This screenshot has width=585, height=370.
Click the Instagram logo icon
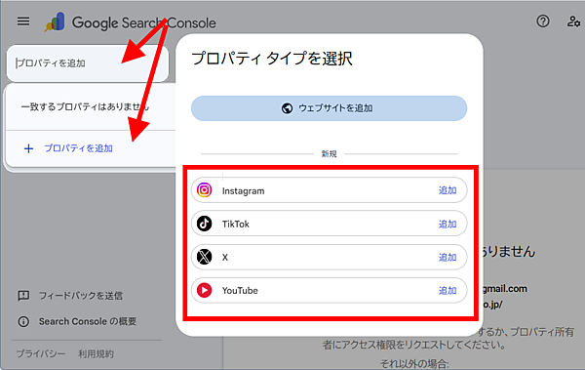click(x=204, y=190)
